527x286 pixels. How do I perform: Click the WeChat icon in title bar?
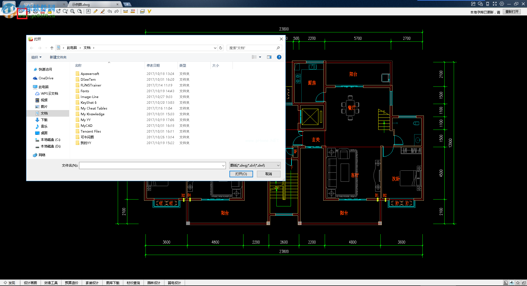click(480, 4)
